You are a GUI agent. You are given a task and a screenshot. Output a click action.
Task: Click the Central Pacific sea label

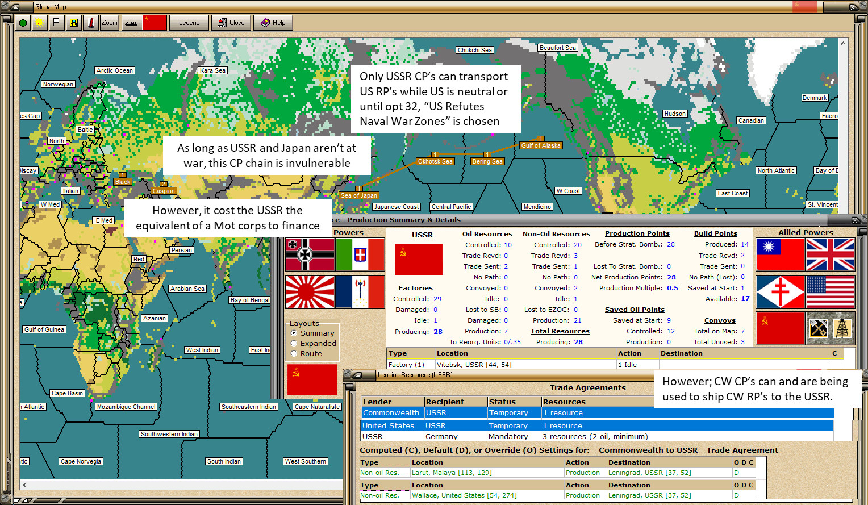(451, 207)
